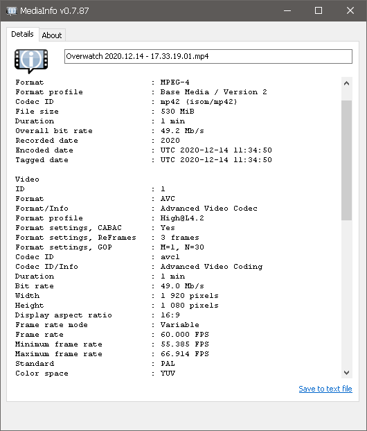
Task: Close the MediaInfo window
Action: pos(350,10)
